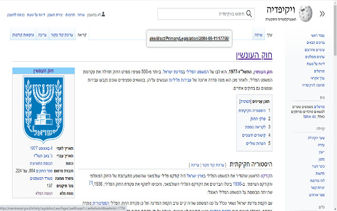Screen dimensions: 337x211
Task: Open שינויים אחרונים in the sidebar
Action: 315,50
